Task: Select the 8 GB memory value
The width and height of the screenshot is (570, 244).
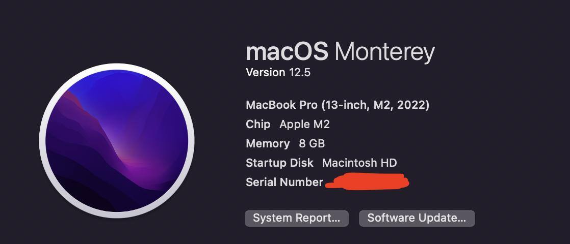Action: click(312, 144)
